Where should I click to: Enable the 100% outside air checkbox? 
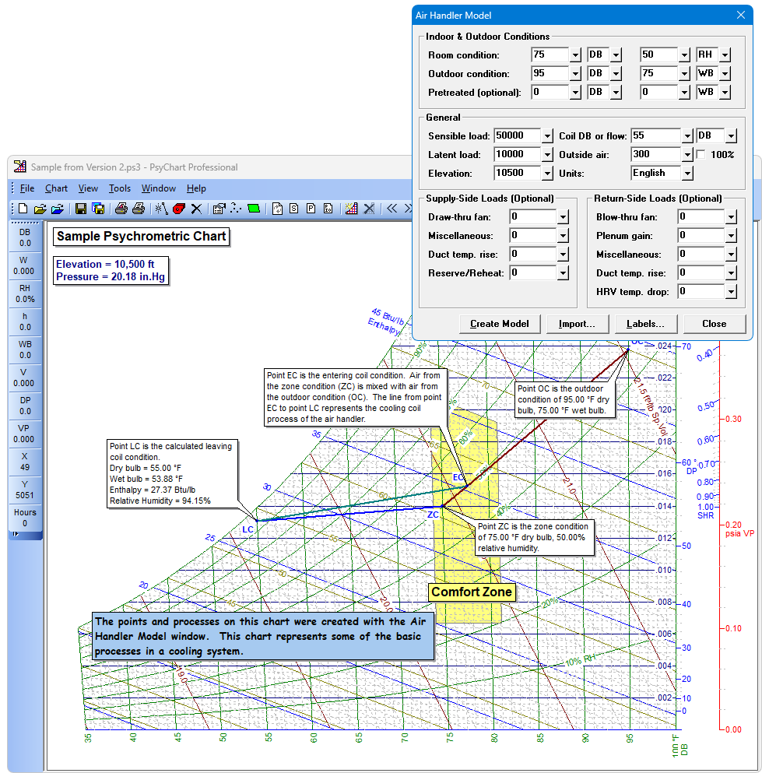701,154
